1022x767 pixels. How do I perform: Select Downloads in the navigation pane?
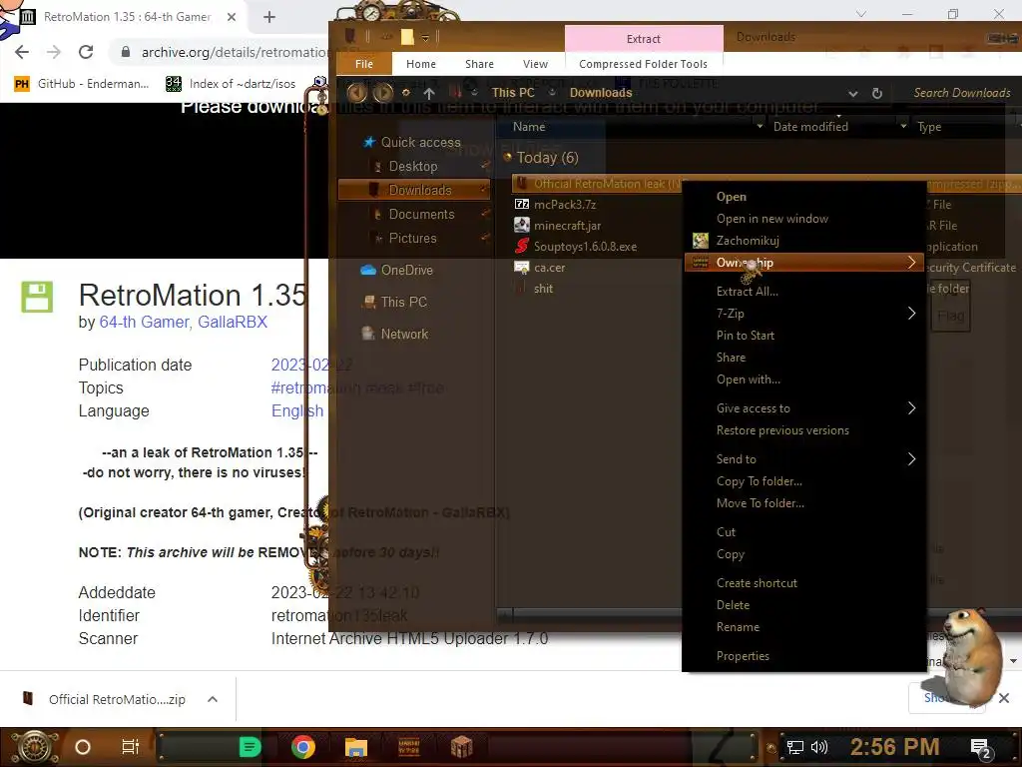(x=414, y=190)
